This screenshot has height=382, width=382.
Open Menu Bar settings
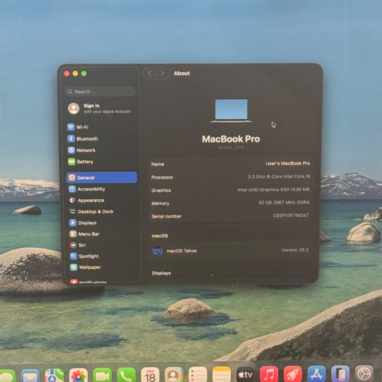coord(88,234)
